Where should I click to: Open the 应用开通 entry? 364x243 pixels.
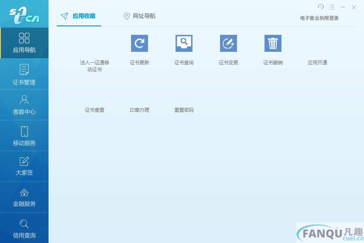click(x=317, y=62)
